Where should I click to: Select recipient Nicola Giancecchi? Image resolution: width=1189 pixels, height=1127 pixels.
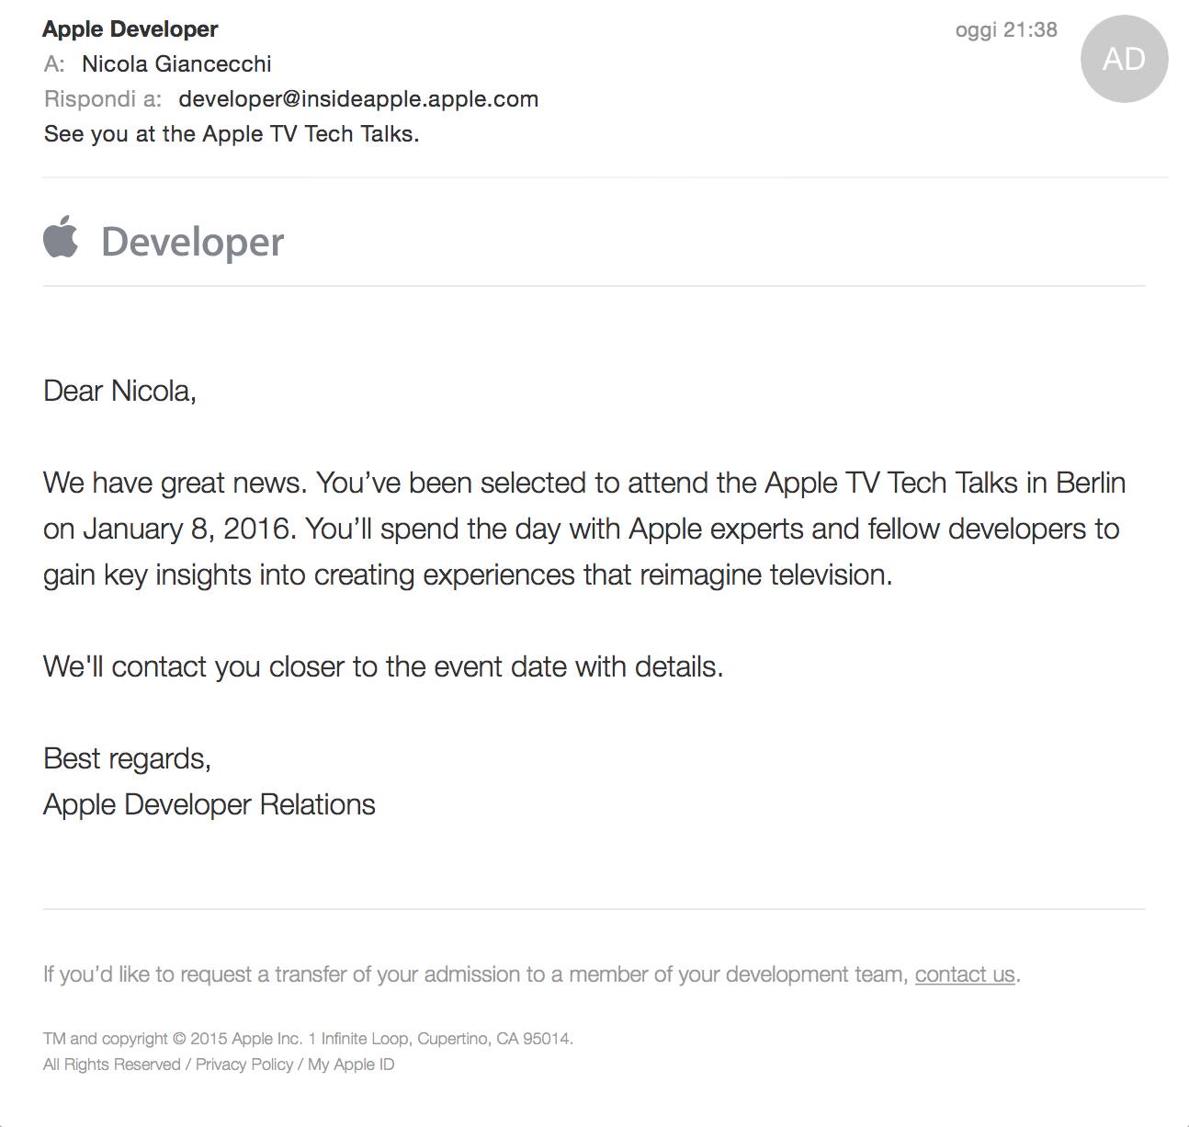[x=176, y=64]
